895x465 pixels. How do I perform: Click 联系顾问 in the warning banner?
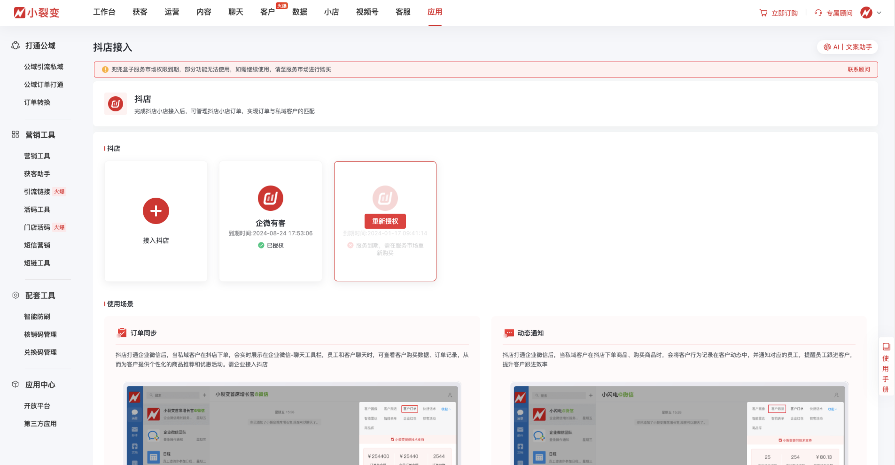click(x=859, y=70)
